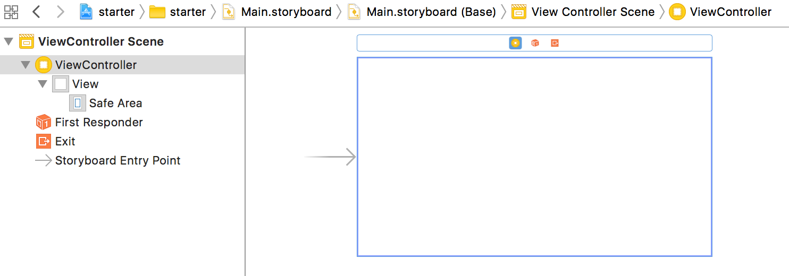Select Exit in the document outline
This screenshot has height=276, width=789.
(x=65, y=141)
